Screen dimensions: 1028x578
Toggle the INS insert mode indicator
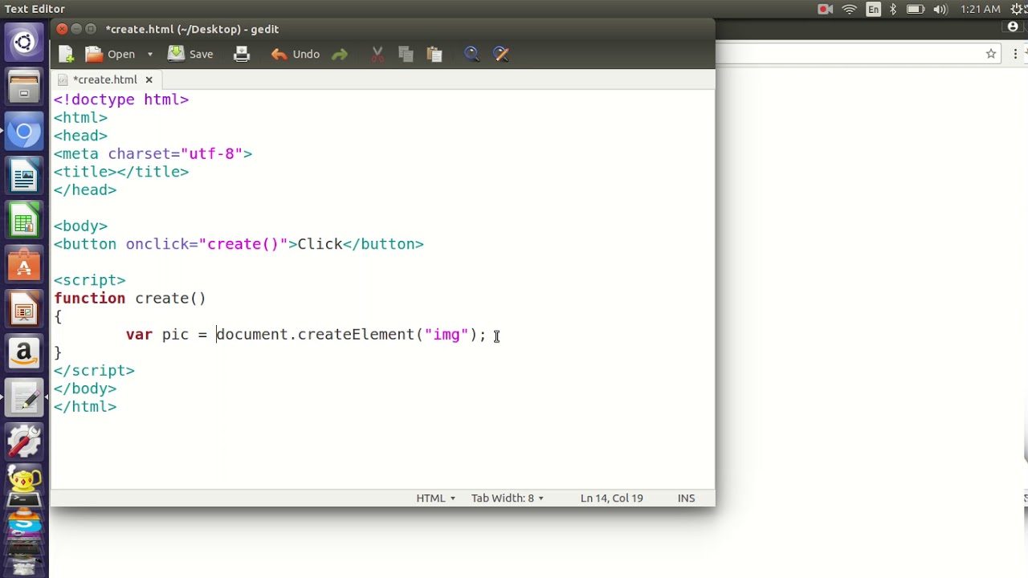[x=686, y=499]
